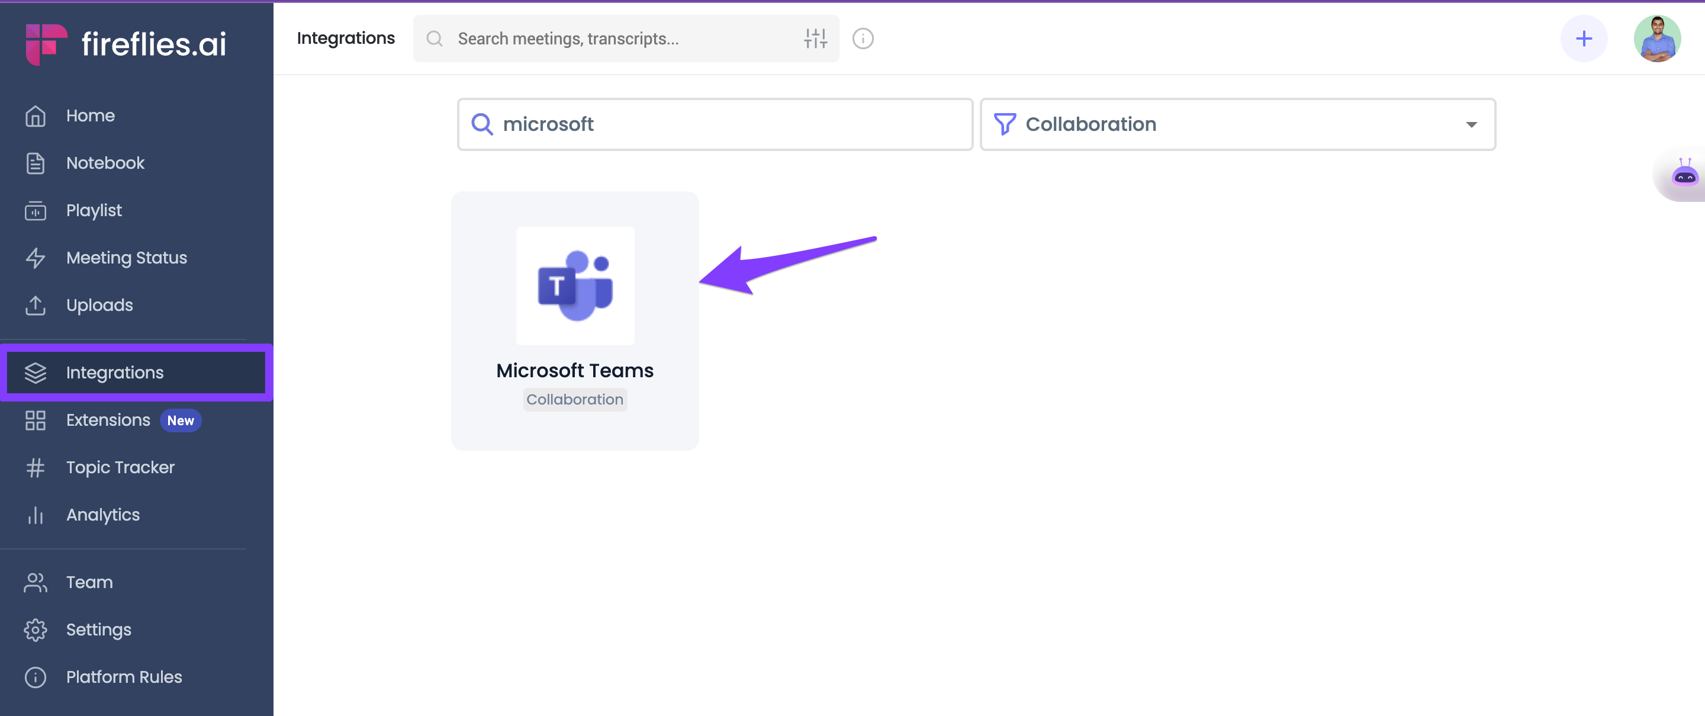Click the New badge beside Extensions
The image size is (1705, 716).
tap(181, 420)
